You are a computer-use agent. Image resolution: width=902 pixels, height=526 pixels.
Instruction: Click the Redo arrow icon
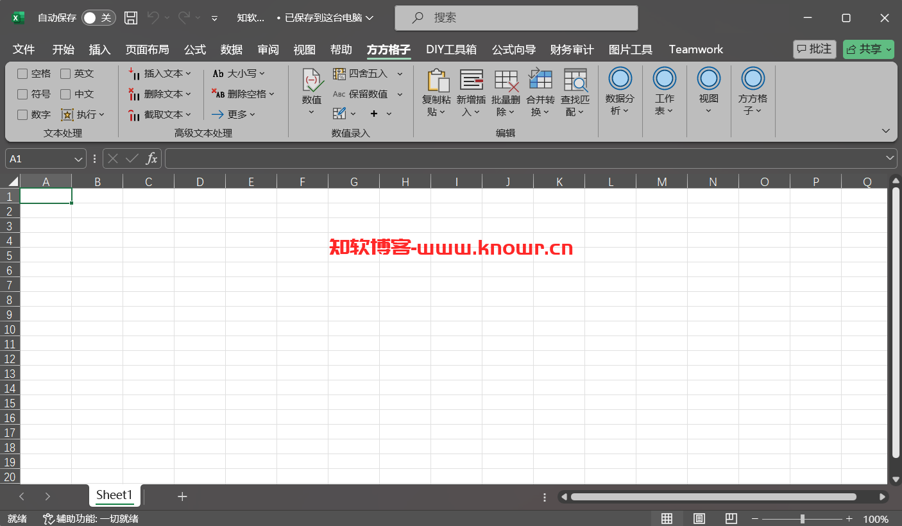[184, 18]
